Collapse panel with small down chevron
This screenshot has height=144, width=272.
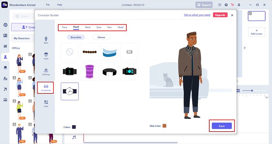237,81
